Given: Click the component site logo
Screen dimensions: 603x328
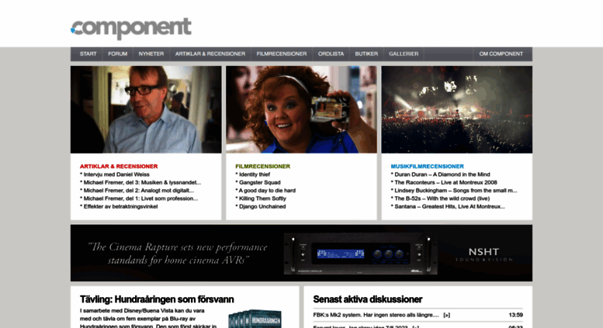Looking at the screenshot, I should coord(130,28).
